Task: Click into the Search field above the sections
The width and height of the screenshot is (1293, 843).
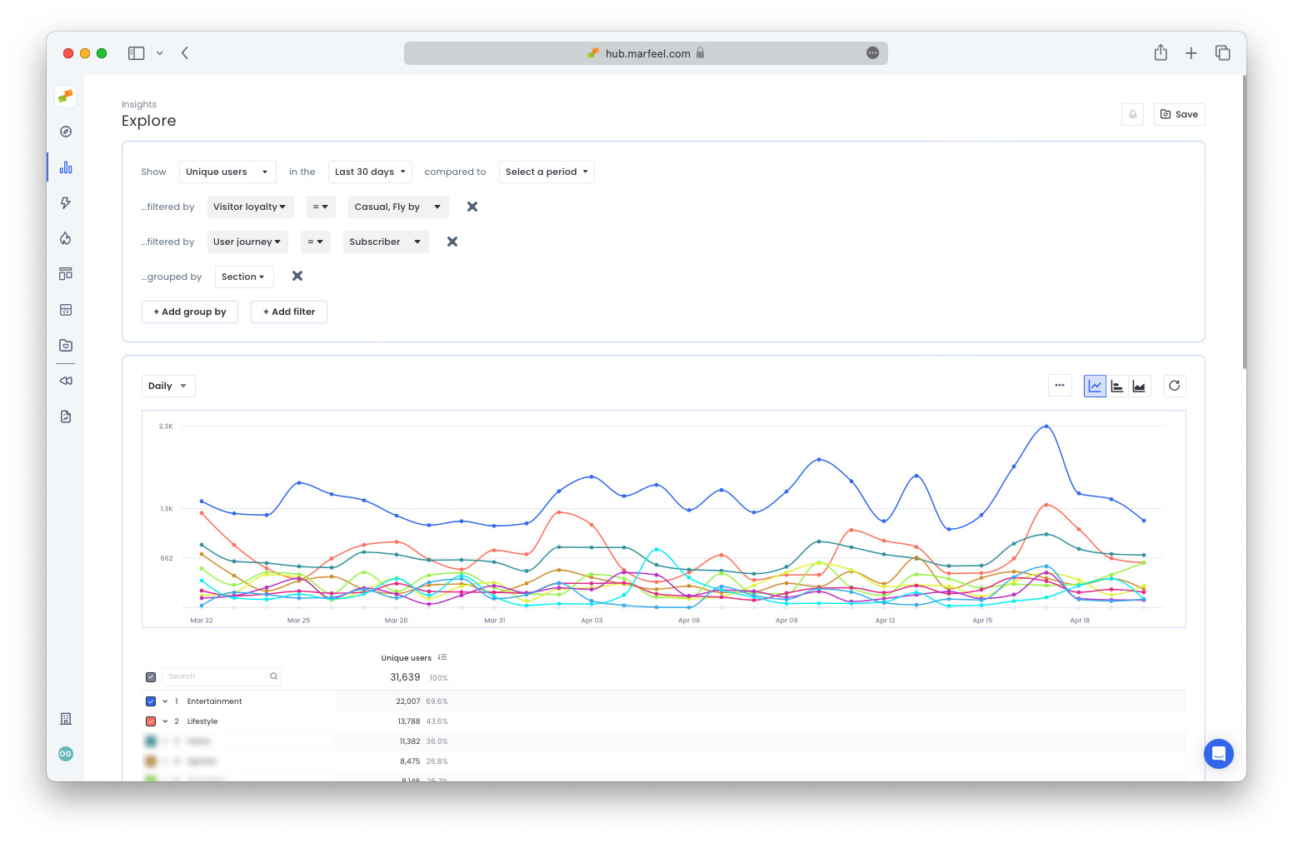Action: point(217,676)
